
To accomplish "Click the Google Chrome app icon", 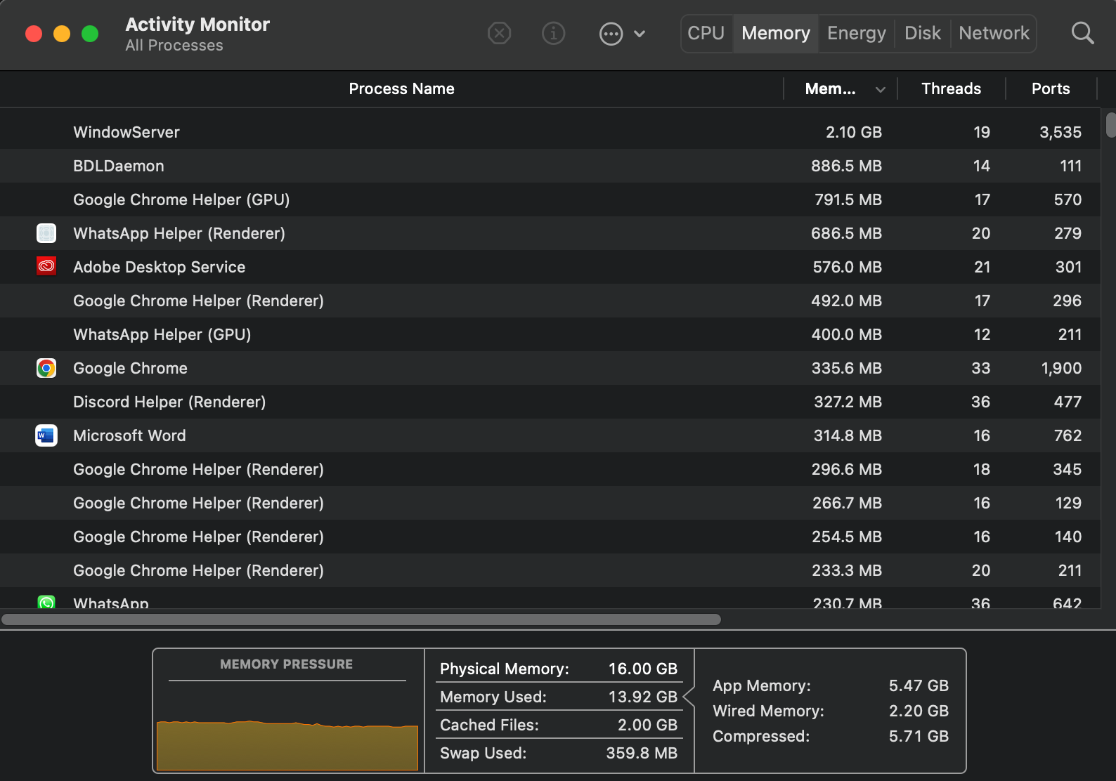I will click(46, 368).
